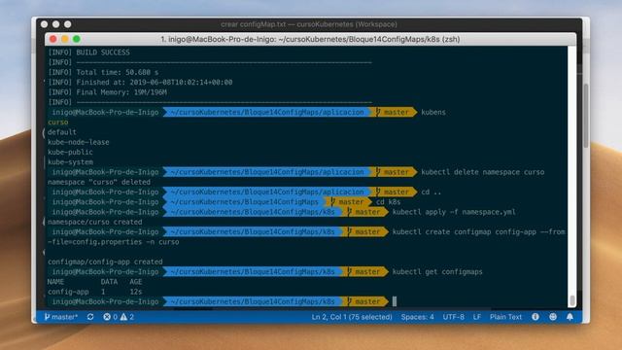Click 'kubectl delete namespace curso' command
Screen dimensions: 622x350
click(x=482, y=172)
